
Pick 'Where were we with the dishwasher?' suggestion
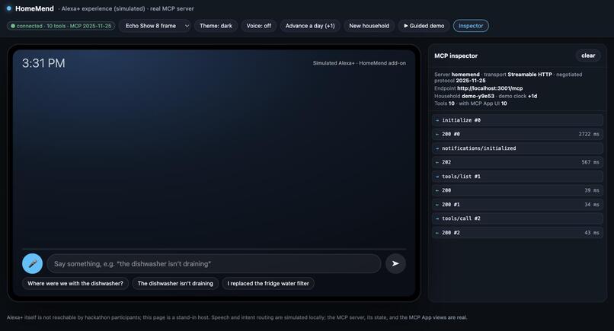tap(75, 283)
